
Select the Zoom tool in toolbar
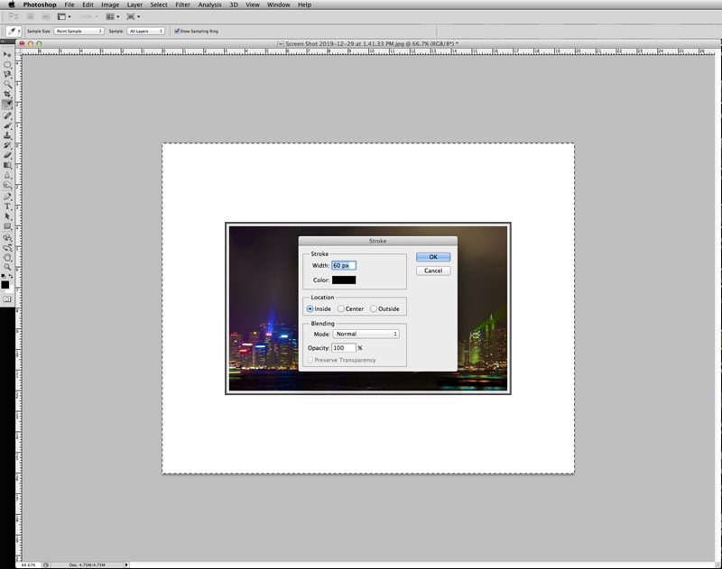pyautogui.click(x=8, y=267)
